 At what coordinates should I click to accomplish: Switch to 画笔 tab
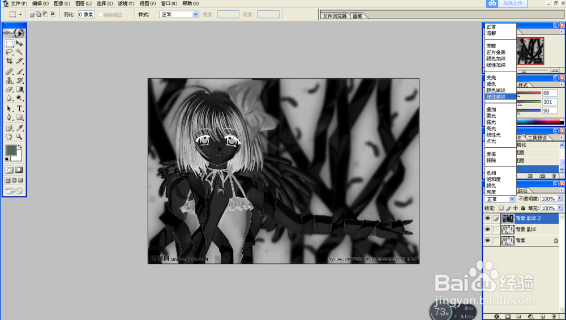click(x=357, y=16)
